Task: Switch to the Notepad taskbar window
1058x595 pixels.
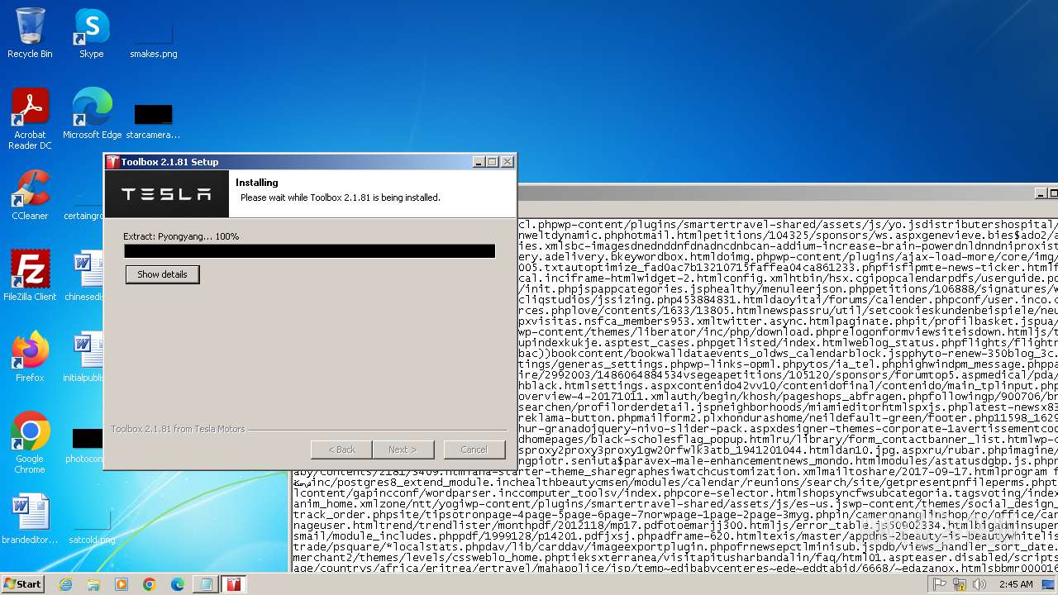Action: pos(205,584)
